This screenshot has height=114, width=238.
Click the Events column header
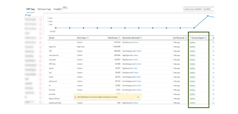pyautogui.click(x=52, y=38)
